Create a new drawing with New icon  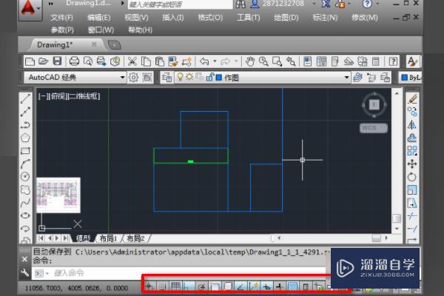click(30, 61)
